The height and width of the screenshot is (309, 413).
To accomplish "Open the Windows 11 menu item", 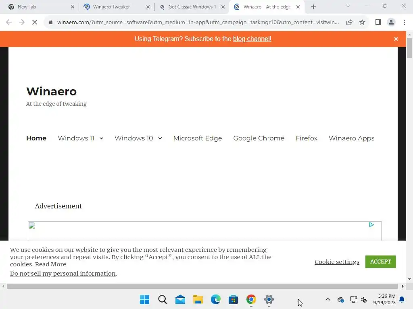I will 76,138.
